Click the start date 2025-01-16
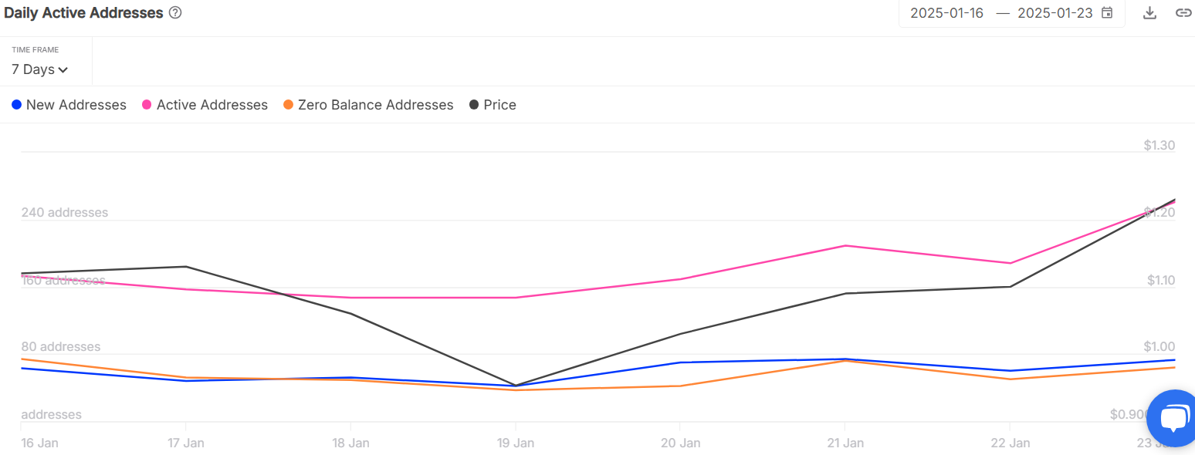 946,13
